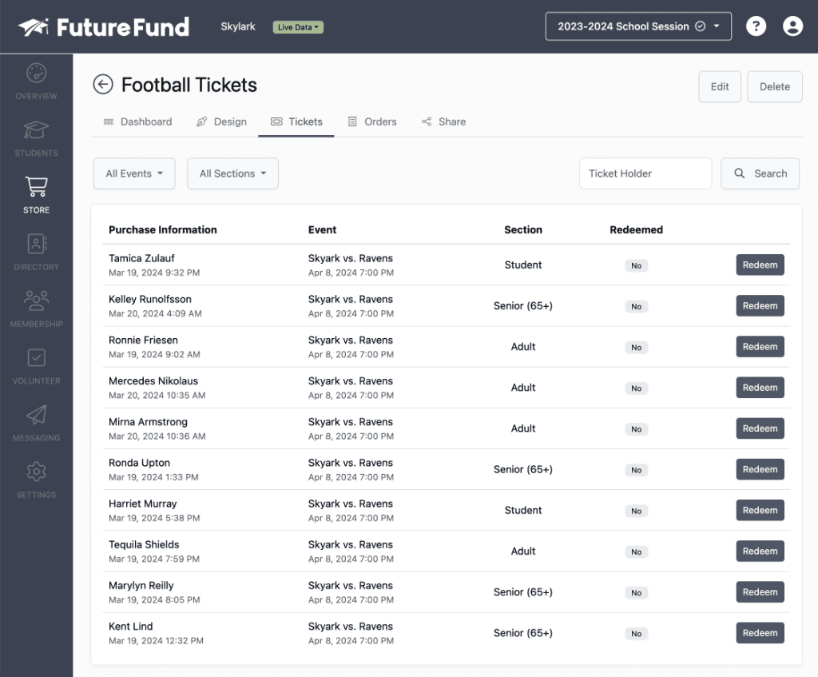Click the help question mark icon
The image size is (818, 677).
pos(756,26)
